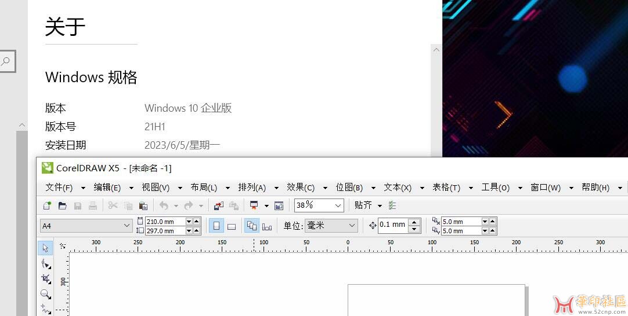Viewport: 628px width, 316px height.
Task: Increase nudge offset 0.1 mm
Action: pos(414,222)
